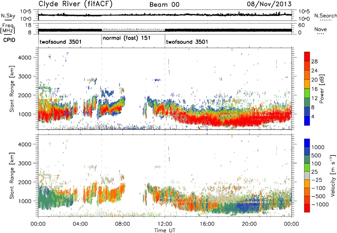The width and height of the screenshot is (337, 233).
Task: Click the "28" value on Power color bar
Action: tap(314, 61)
